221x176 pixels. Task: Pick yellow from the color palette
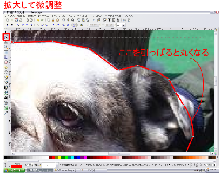click(60, 158)
